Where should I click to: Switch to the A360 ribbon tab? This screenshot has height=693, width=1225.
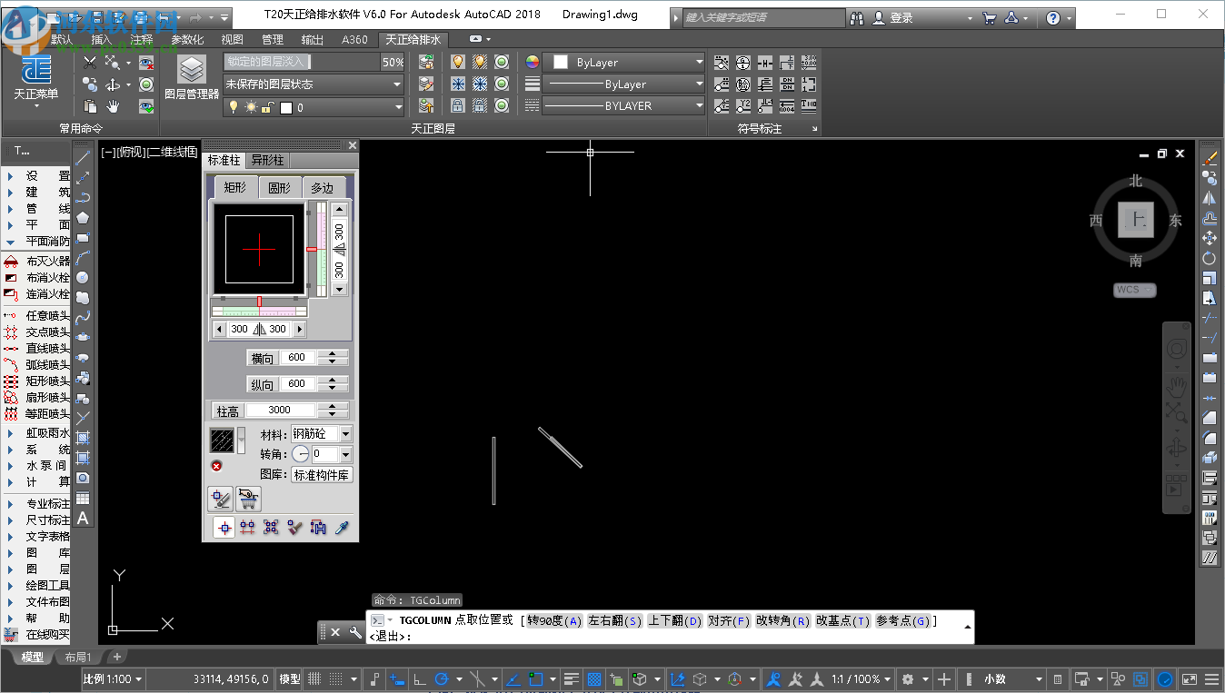click(354, 39)
